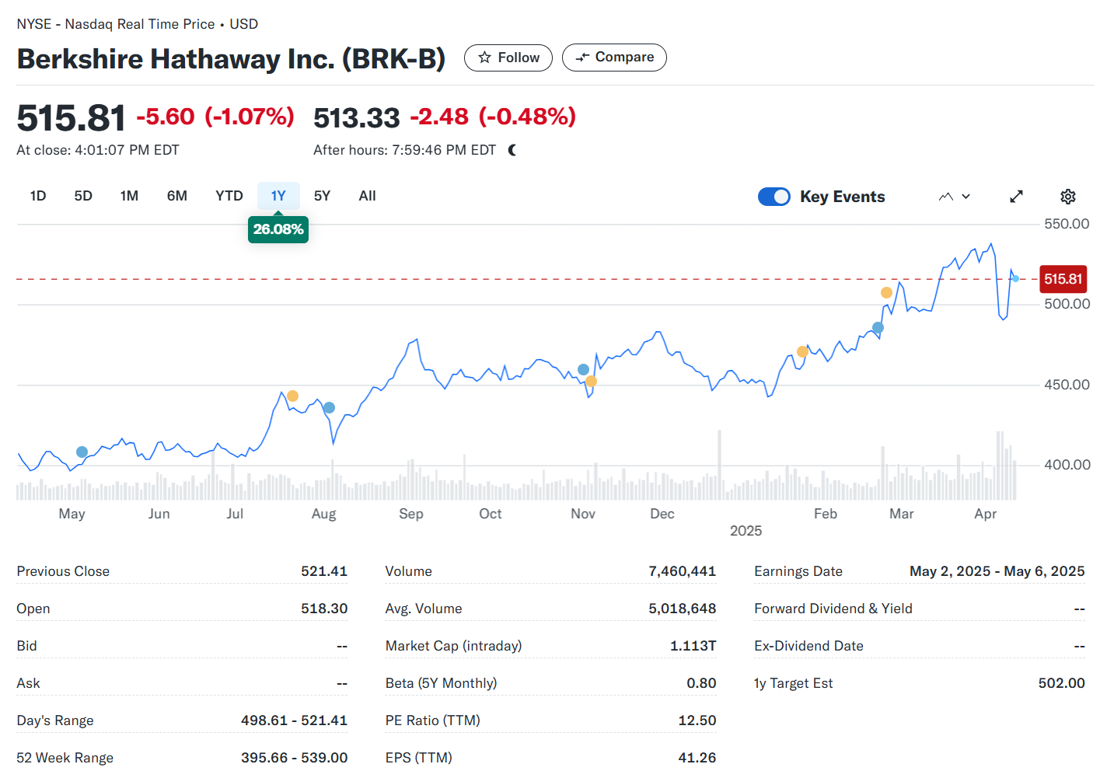This screenshot has height=778, width=1114.
Task: Click the Ex-Dividend Date label
Action: [808, 646]
